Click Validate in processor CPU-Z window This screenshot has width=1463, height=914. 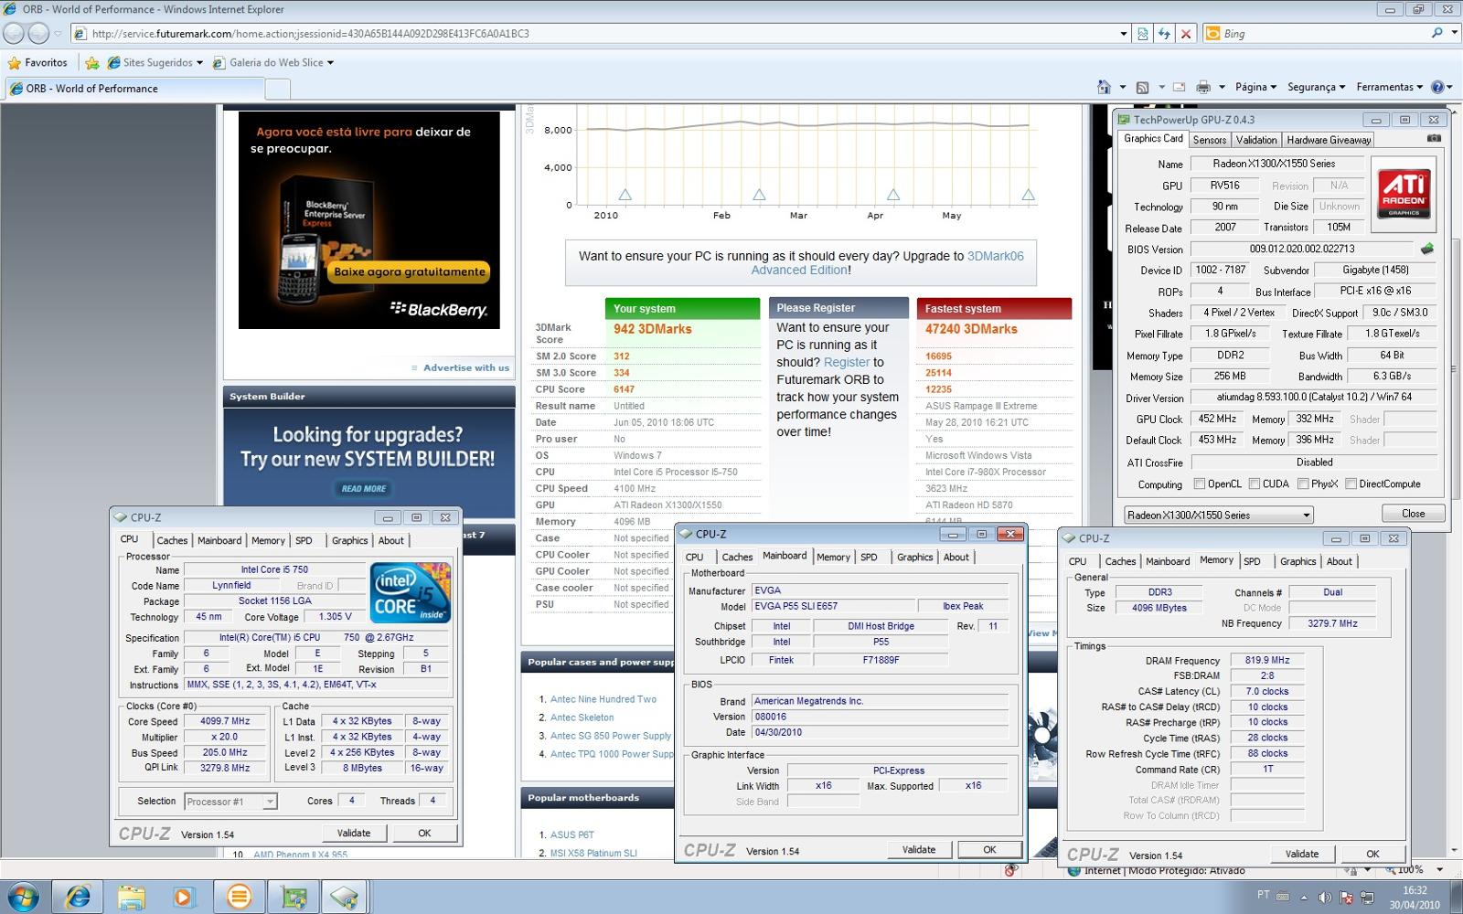[x=354, y=833]
